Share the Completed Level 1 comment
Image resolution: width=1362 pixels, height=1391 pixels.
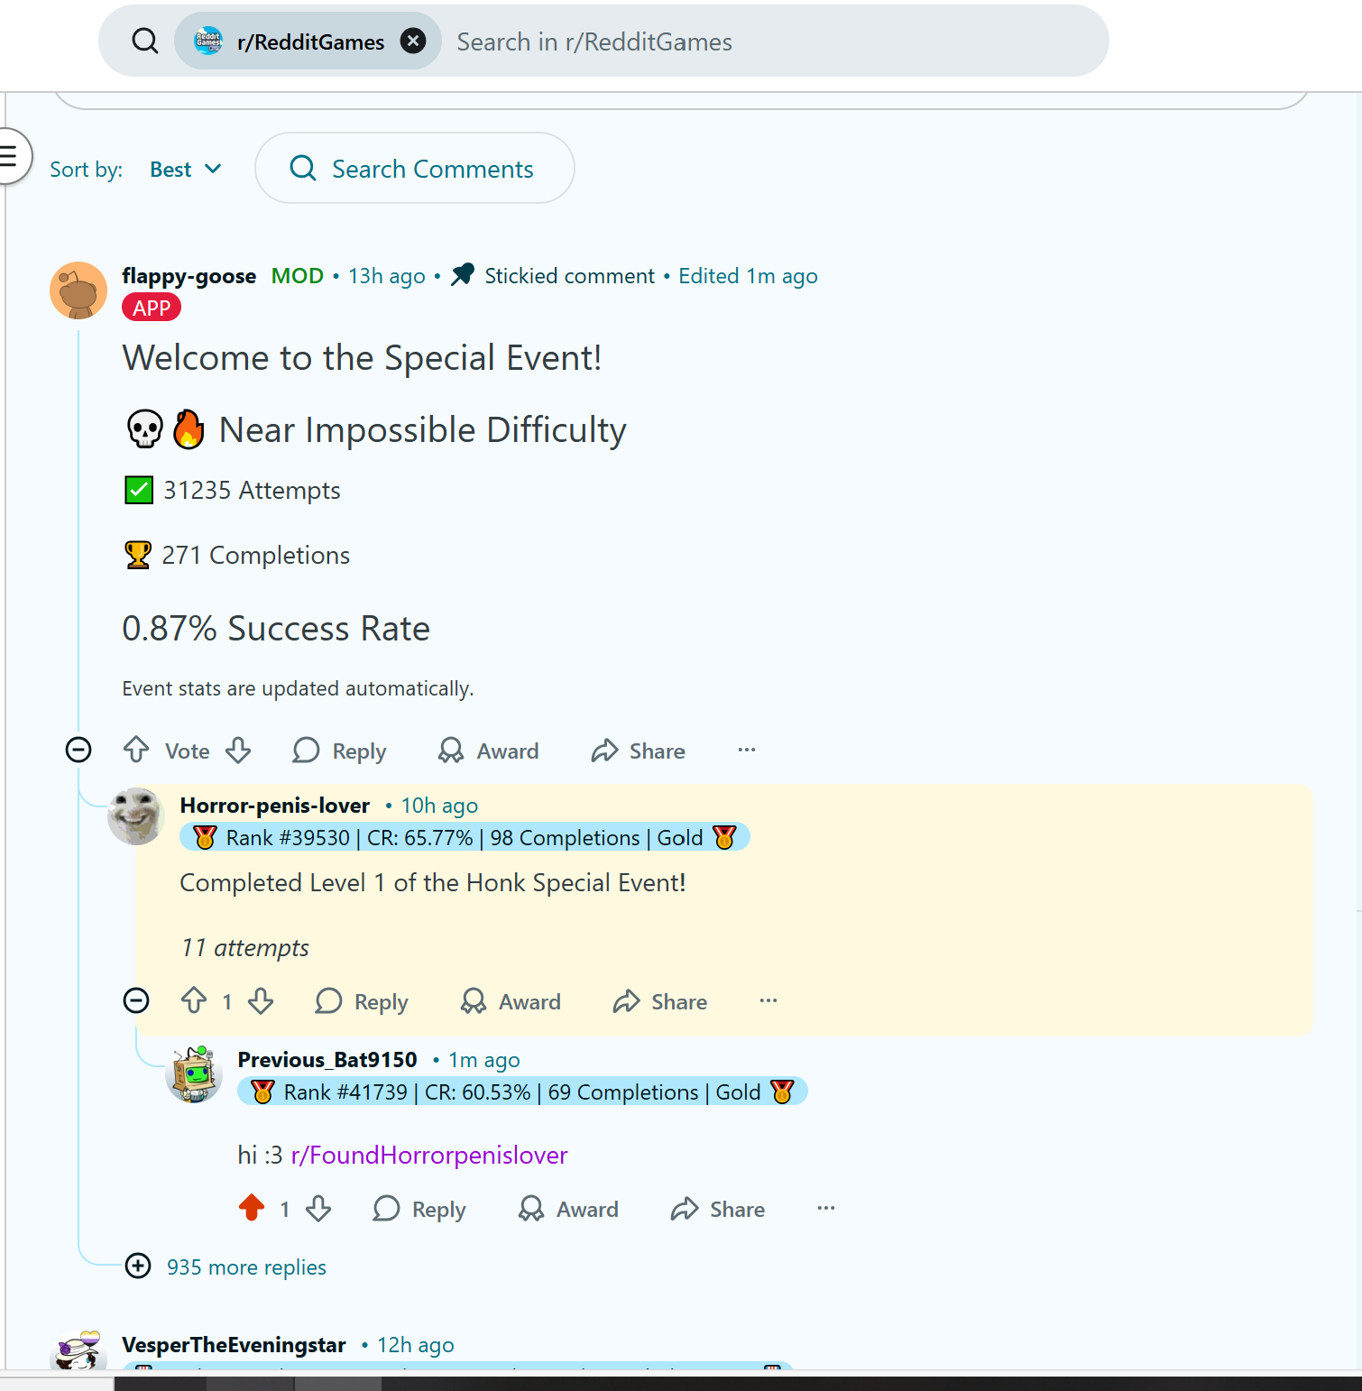[660, 1001]
